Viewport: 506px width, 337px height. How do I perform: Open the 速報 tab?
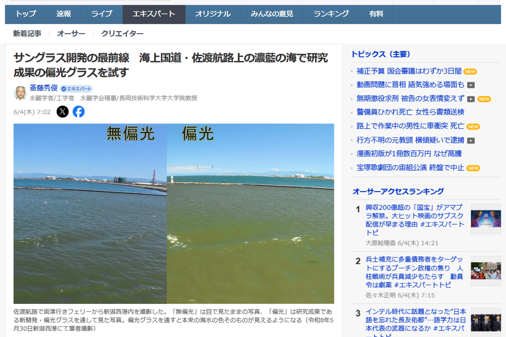coord(64,14)
